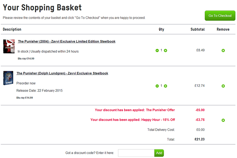
Task: Click the 'Remove' column header
Action: (223, 29)
